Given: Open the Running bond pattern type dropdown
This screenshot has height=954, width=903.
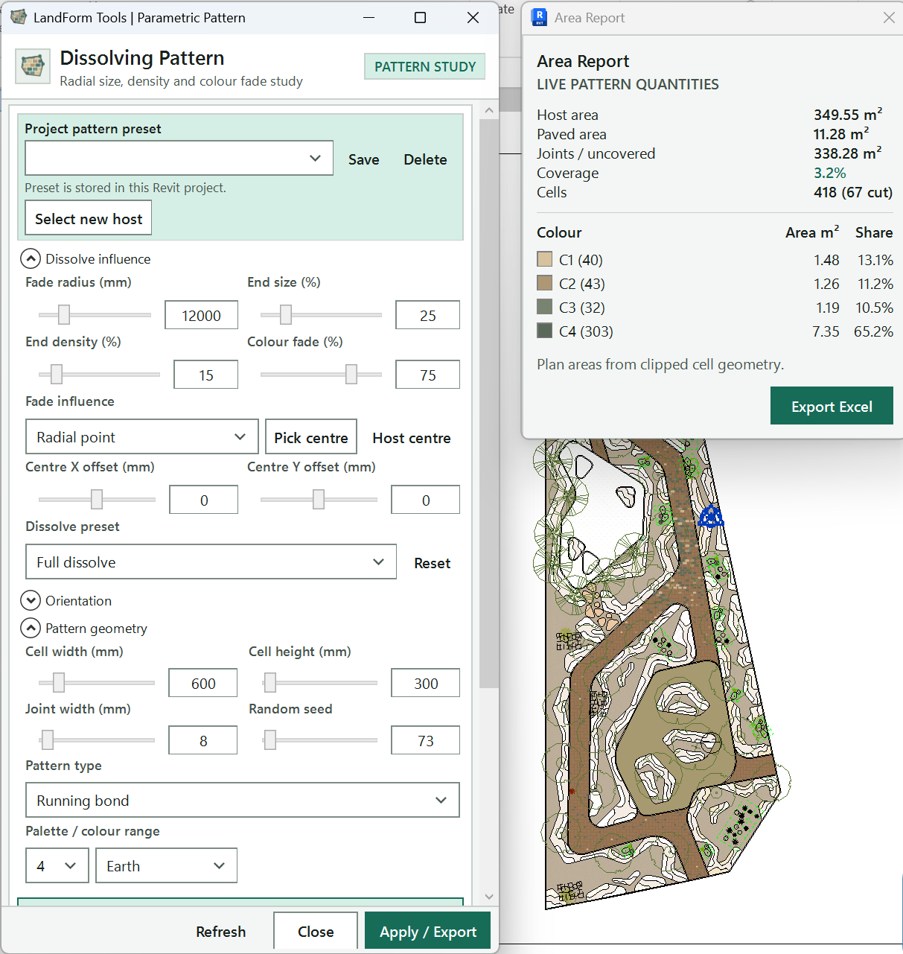Looking at the screenshot, I should 243,800.
